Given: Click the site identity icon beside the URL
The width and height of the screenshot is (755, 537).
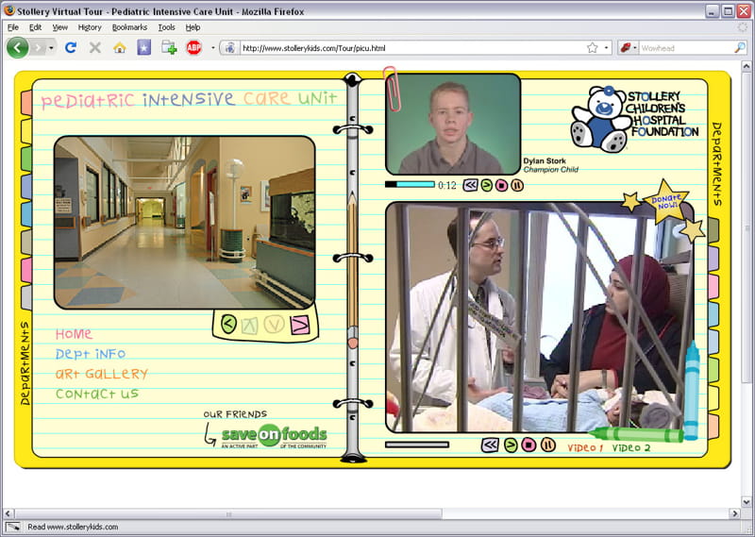Looking at the screenshot, I should coord(230,48).
